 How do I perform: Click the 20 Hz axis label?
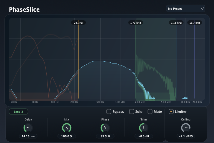tap(14, 102)
